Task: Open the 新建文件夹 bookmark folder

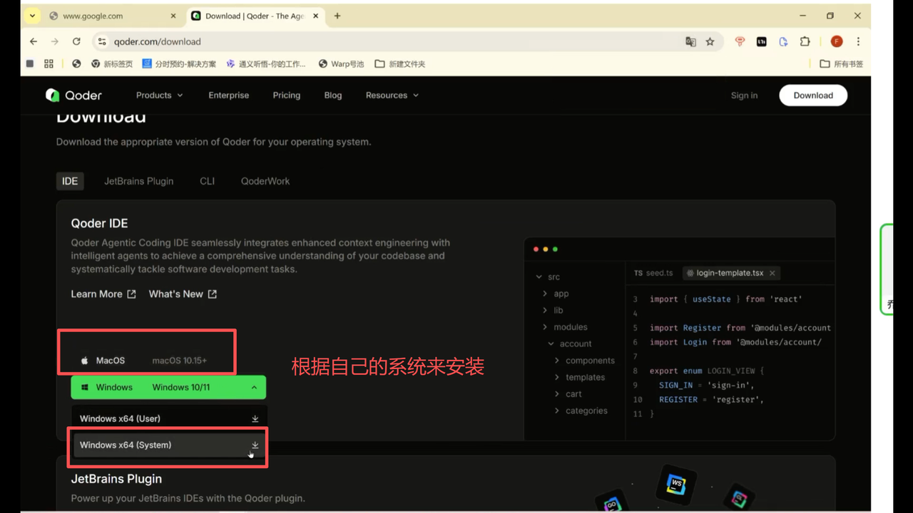Action: [400, 63]
